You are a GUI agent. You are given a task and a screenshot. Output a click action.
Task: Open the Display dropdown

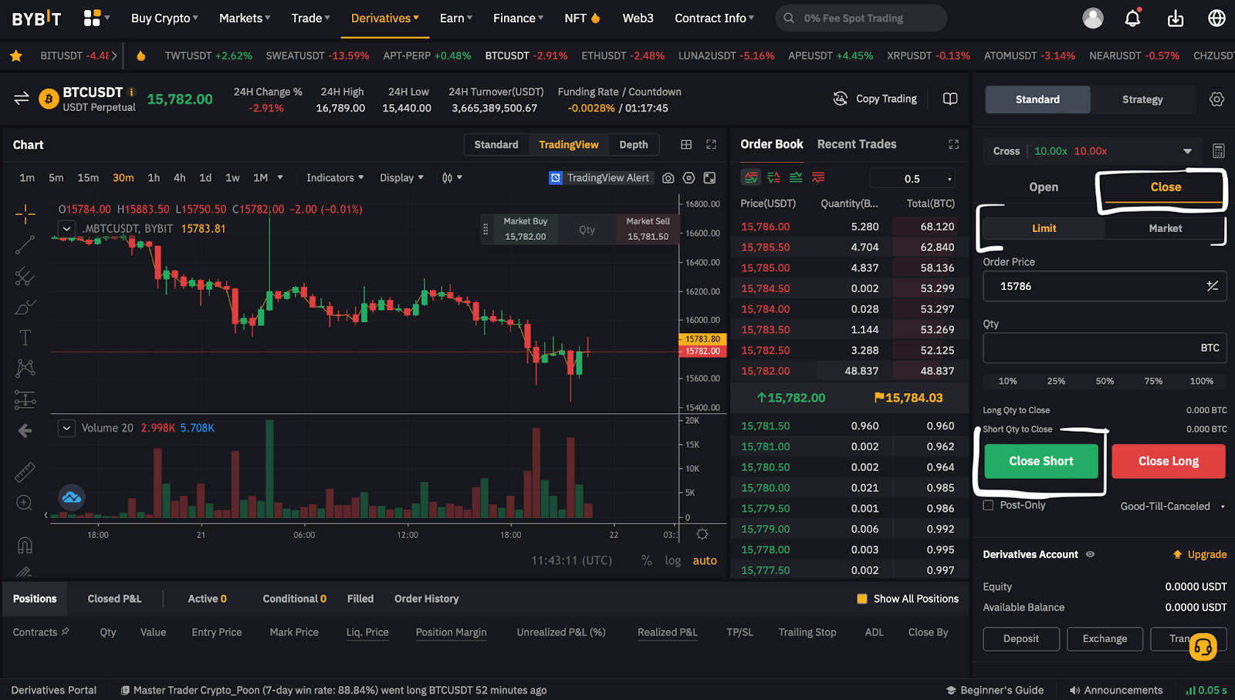[x=401, y=178]
